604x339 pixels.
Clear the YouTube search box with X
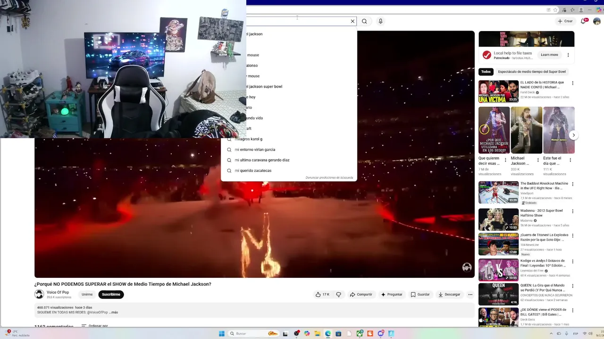[352, 21]
